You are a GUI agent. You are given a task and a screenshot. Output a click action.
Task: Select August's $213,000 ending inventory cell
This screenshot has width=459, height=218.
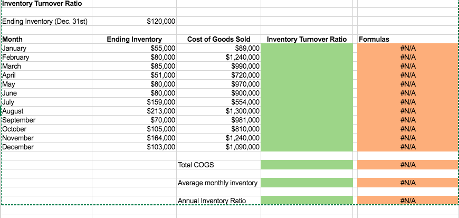pos(135,111)
